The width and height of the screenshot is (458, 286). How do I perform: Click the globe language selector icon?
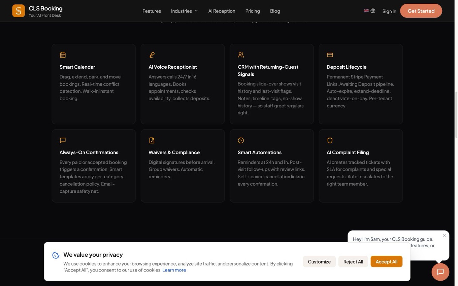[373, 11]
